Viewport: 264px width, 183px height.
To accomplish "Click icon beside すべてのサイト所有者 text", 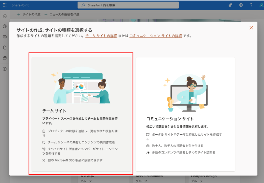I will [44, 149].
